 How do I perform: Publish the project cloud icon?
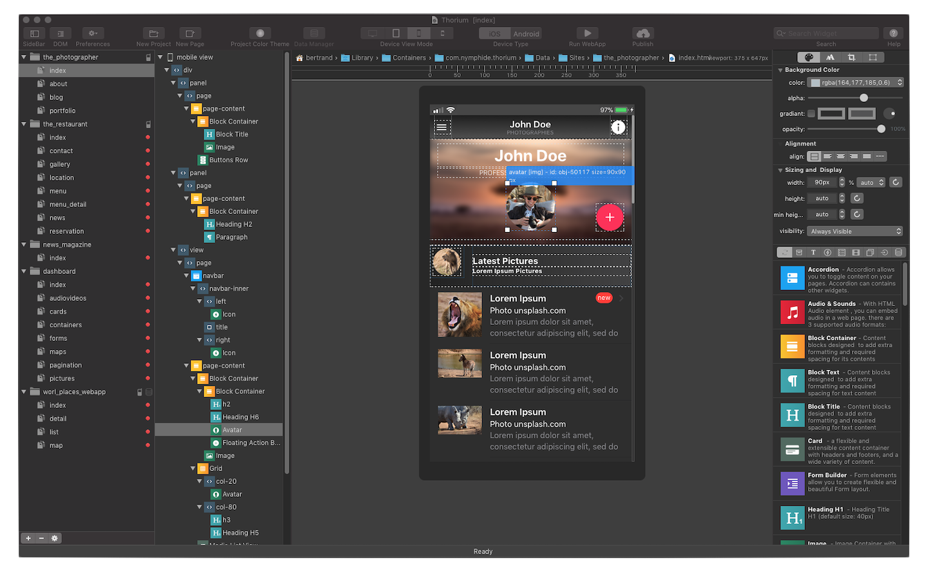point(643,34)
